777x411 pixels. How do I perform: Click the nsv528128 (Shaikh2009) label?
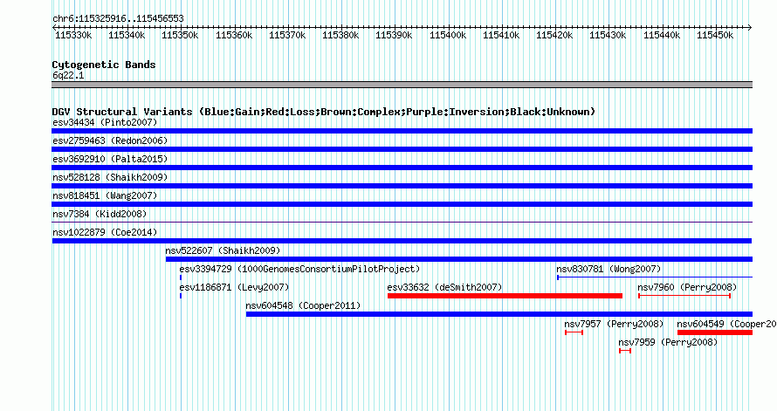point(111,177)
